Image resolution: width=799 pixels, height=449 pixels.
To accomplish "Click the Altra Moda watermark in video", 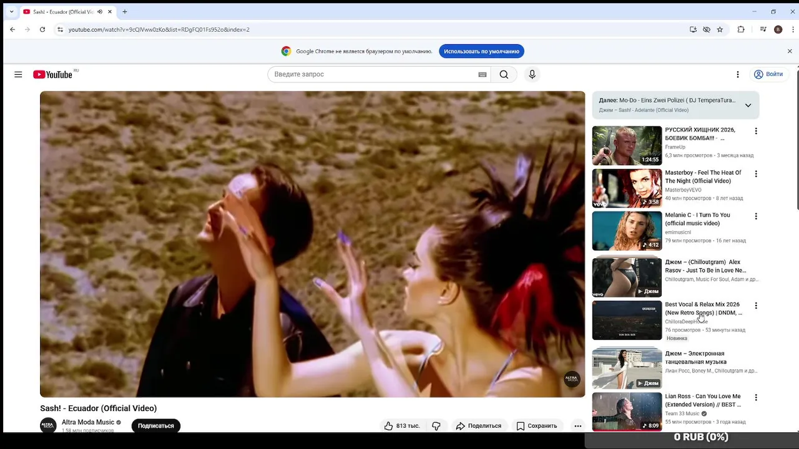I will (572, 379).
